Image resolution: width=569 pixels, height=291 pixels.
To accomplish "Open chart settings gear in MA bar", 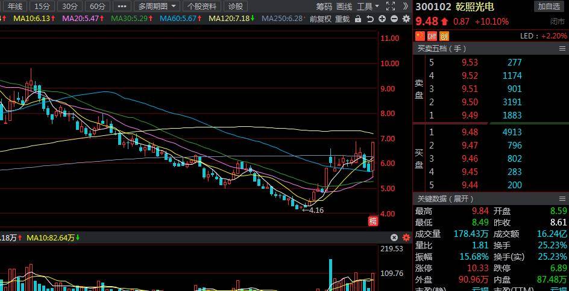I will (406, 19).
